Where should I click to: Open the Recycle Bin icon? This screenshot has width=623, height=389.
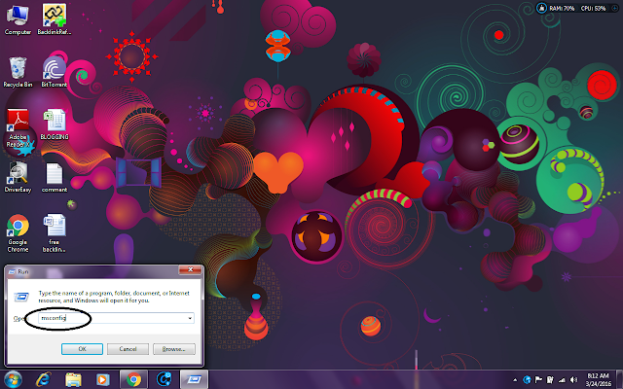pos(18,72)
